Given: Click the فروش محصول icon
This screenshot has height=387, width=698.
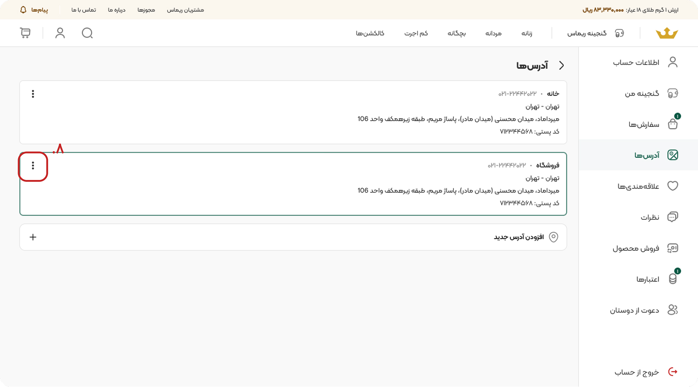Looking at the screenshot, I should click(673, 248).
